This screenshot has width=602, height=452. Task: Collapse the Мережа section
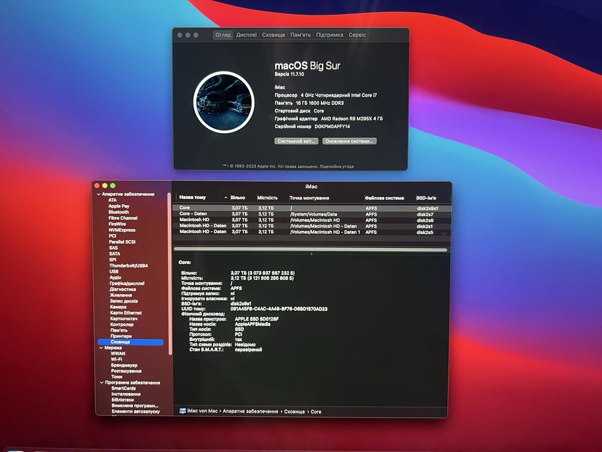[x=101, y=348]
